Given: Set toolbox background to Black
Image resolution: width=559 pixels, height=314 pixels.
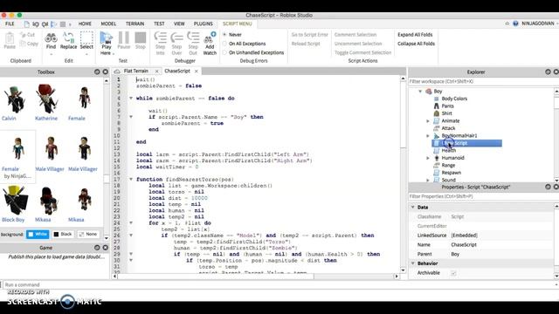Looking at the screenshot, I should point(63,235).
